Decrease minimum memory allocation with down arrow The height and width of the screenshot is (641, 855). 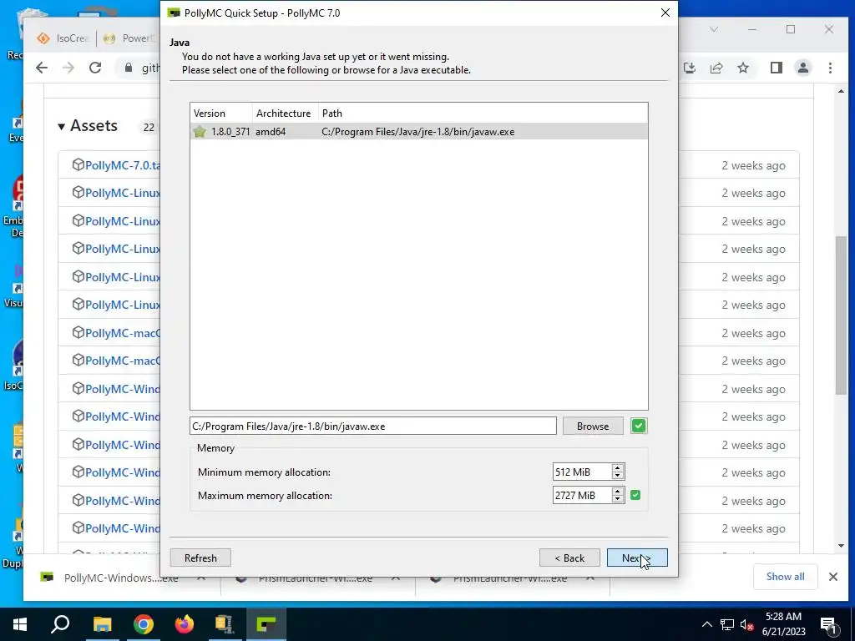[x=618, y=476]
